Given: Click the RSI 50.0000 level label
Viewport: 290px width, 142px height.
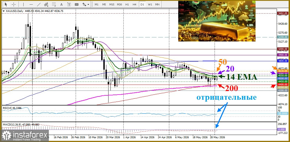Looking at the screenshot, I should click(x=283, y=114).
